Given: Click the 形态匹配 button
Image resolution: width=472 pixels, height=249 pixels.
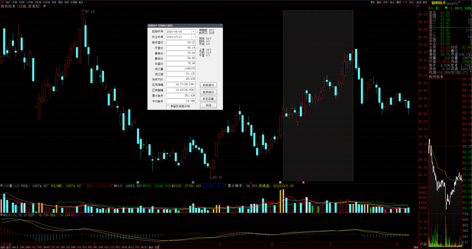Looking at the screenshot, I should [208, 99].
